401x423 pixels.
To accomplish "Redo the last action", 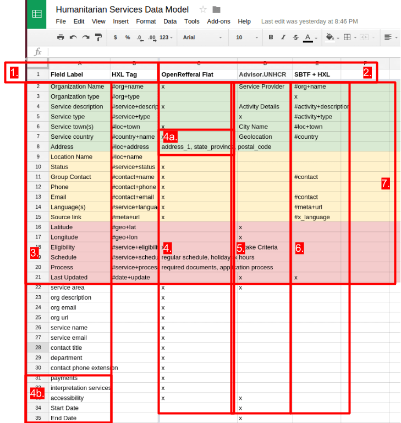I will point(86,37).
